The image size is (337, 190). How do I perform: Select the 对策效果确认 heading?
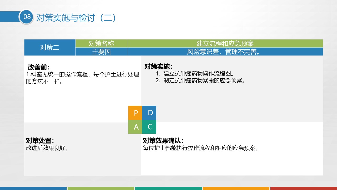(163, 141)
